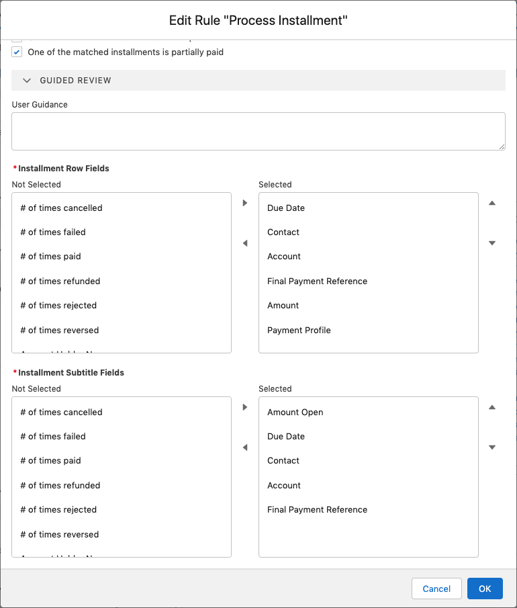This screenshot has width=517, height=608.
Task: Move up arrow for Installment Subtitle Fields
Action: point(492,407)
